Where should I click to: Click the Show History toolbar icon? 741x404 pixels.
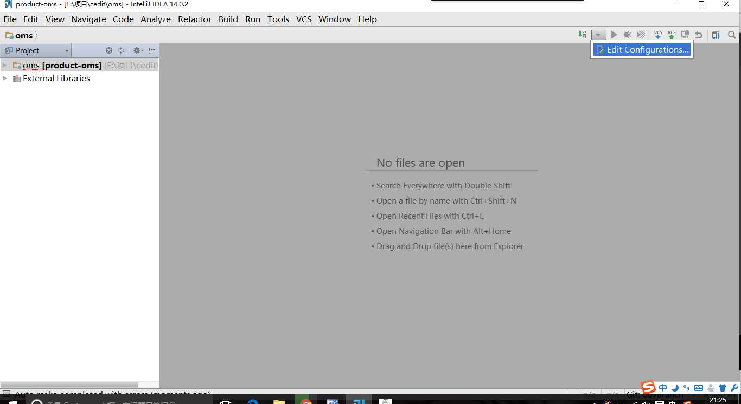pos(685,35)
